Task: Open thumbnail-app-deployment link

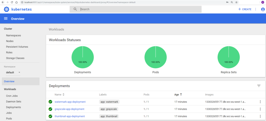Action: (70, 116)
